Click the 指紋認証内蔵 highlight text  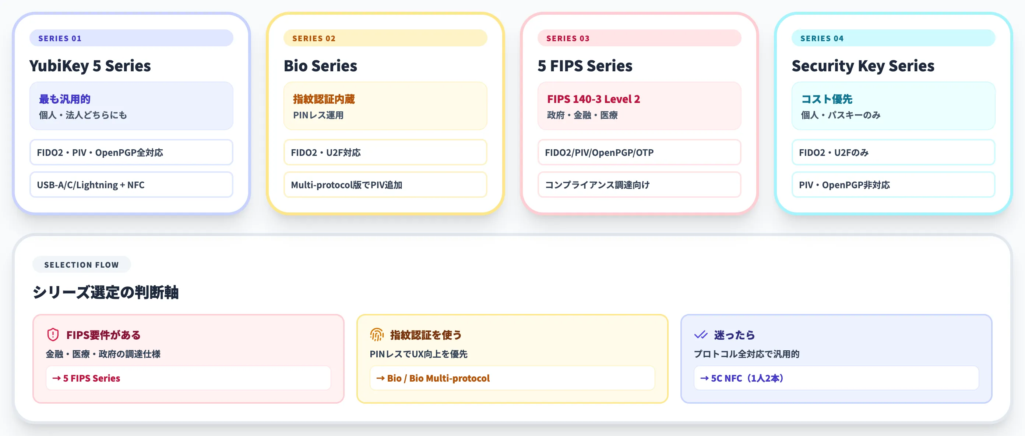tap(324, 99)
